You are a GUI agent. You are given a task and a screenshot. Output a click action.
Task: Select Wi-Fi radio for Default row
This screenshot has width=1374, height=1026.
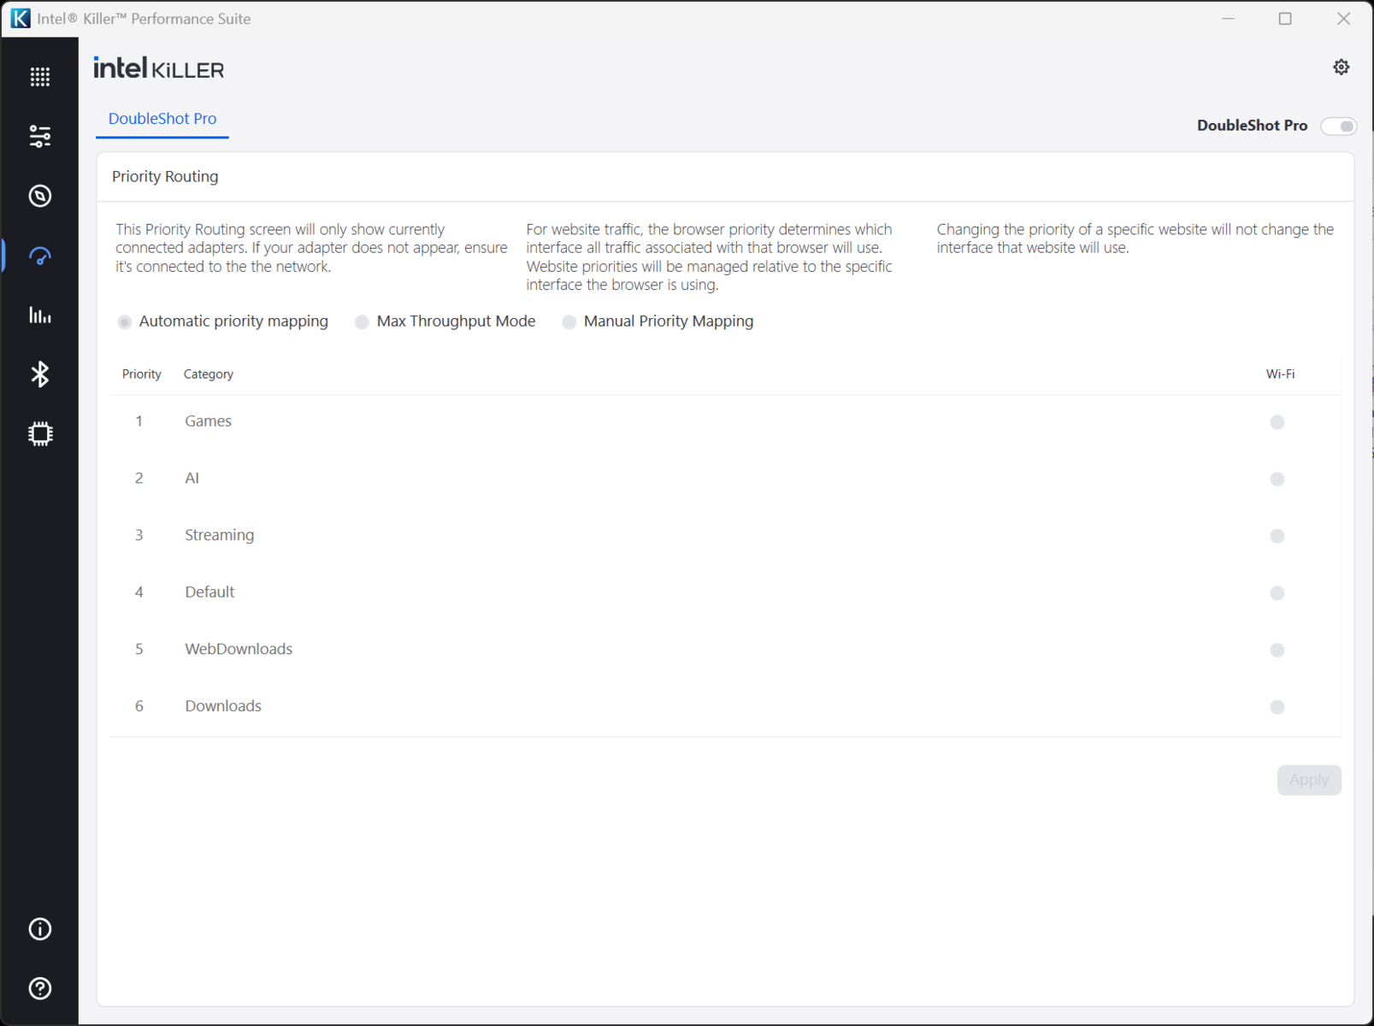[1277, 593]
